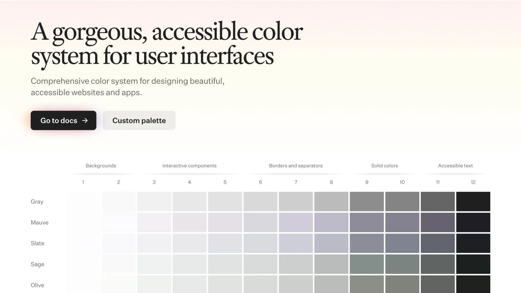Choose the Sage step 8 swatch
The image size is (521, 293).
point(331,264)
